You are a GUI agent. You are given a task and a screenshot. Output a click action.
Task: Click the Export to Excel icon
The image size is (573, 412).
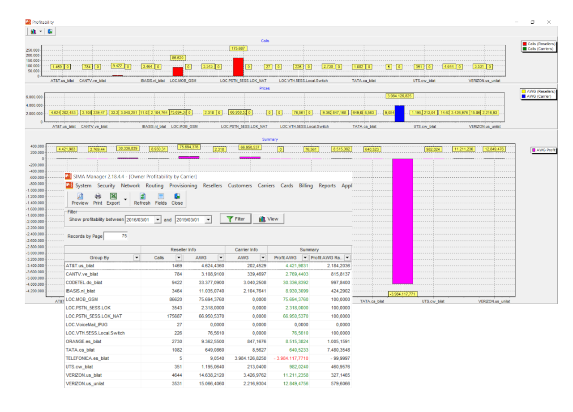113,196
